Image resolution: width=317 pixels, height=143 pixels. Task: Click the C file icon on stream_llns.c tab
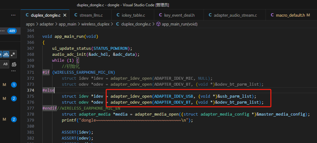pyautogui.click(x=76, y=15)
